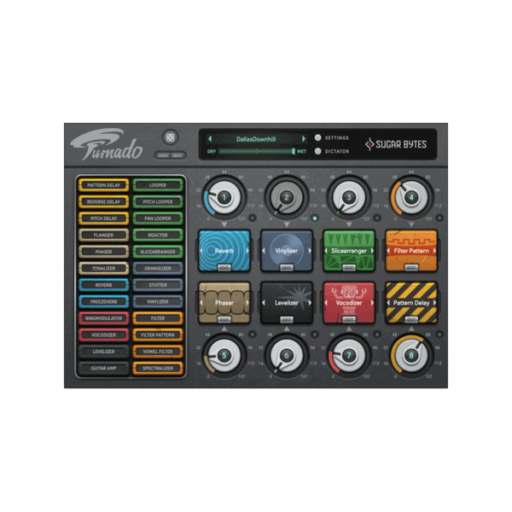Toggle the LED above knob 8
Screen dimensions: 512x512
click(439, 335)
